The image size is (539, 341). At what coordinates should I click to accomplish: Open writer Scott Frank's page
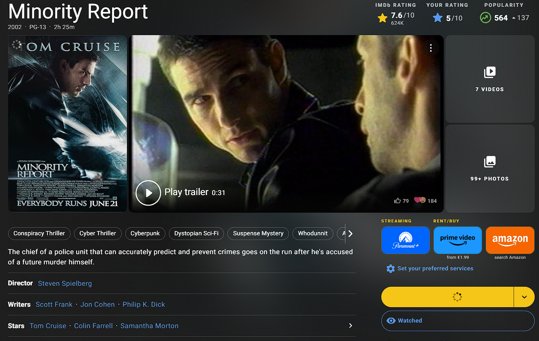tap(54, 305)
